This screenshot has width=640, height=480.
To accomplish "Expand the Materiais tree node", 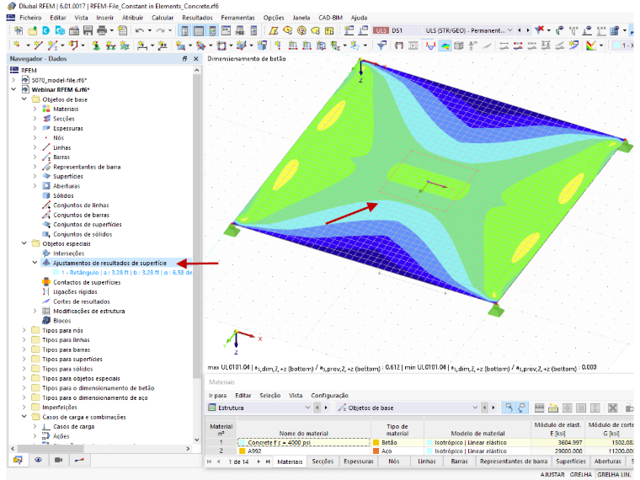I will [35, 109].
